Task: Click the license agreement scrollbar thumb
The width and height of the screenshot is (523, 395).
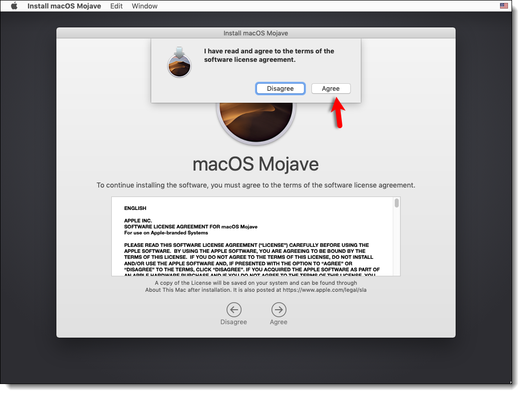Action: pos(397,203)
